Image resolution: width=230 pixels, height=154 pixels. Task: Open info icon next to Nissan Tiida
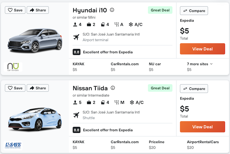point(113,88)
